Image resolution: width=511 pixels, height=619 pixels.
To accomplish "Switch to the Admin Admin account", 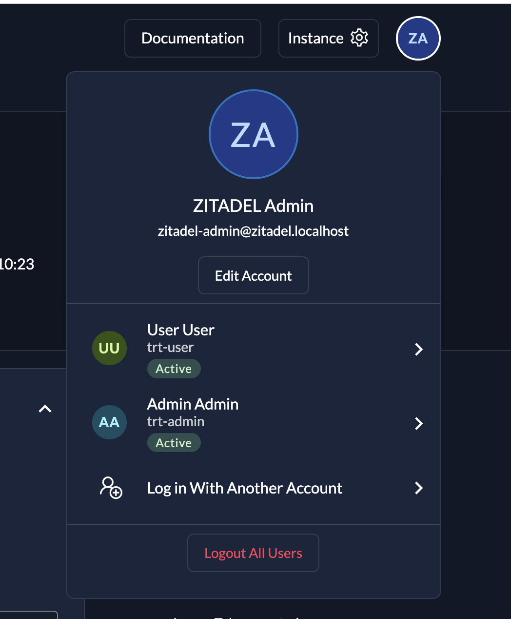I will point(193,405).
